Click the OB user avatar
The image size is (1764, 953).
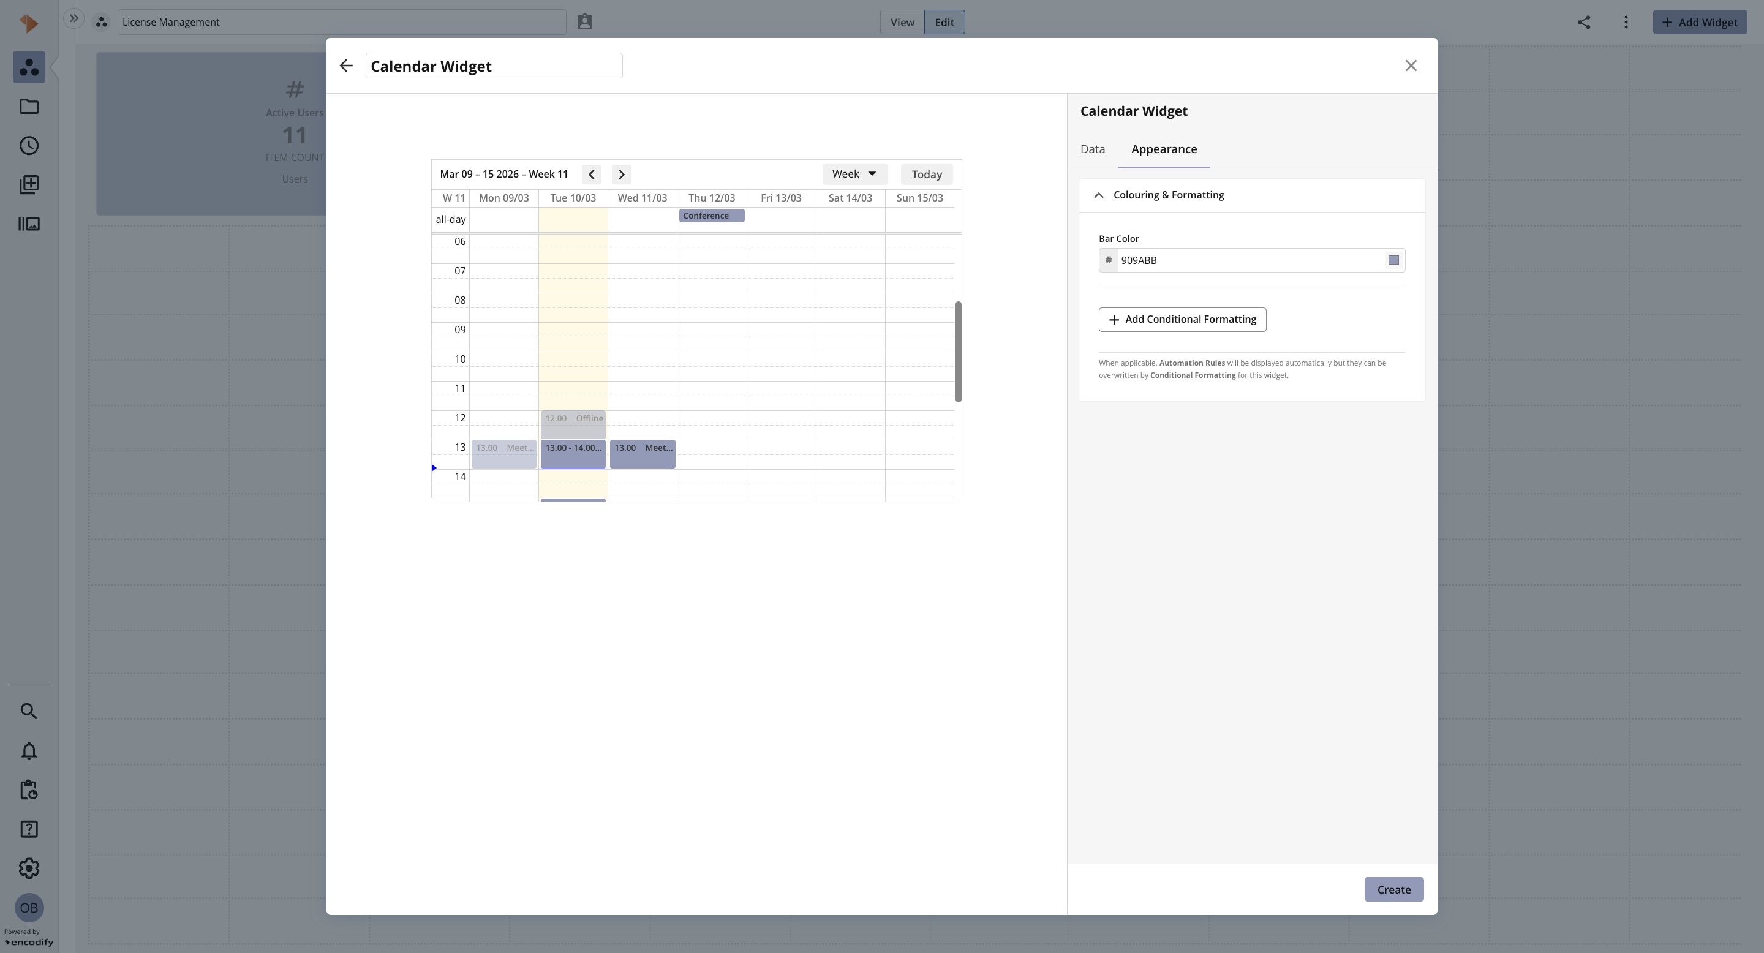[x=29, y=908]
